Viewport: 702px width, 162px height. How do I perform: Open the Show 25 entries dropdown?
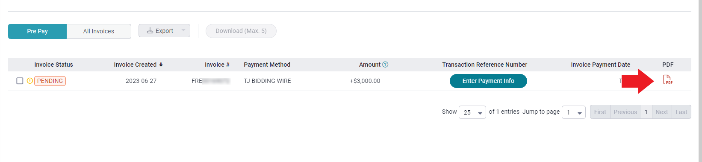pos(472,112)
